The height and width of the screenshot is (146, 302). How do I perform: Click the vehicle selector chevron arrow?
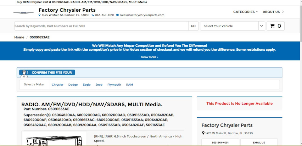pyautogui.click(x=261, y=26)
